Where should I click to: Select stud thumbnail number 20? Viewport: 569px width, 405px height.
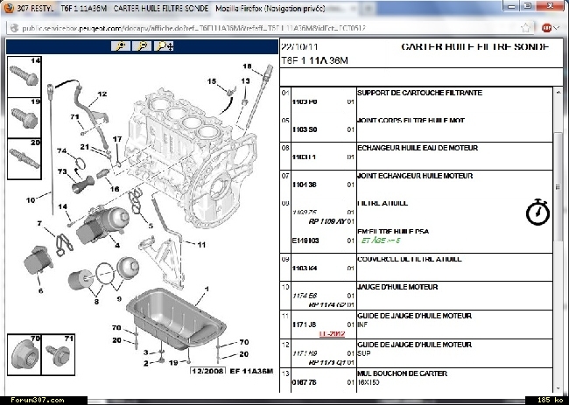pyautogui.click(x=25, y=159)
